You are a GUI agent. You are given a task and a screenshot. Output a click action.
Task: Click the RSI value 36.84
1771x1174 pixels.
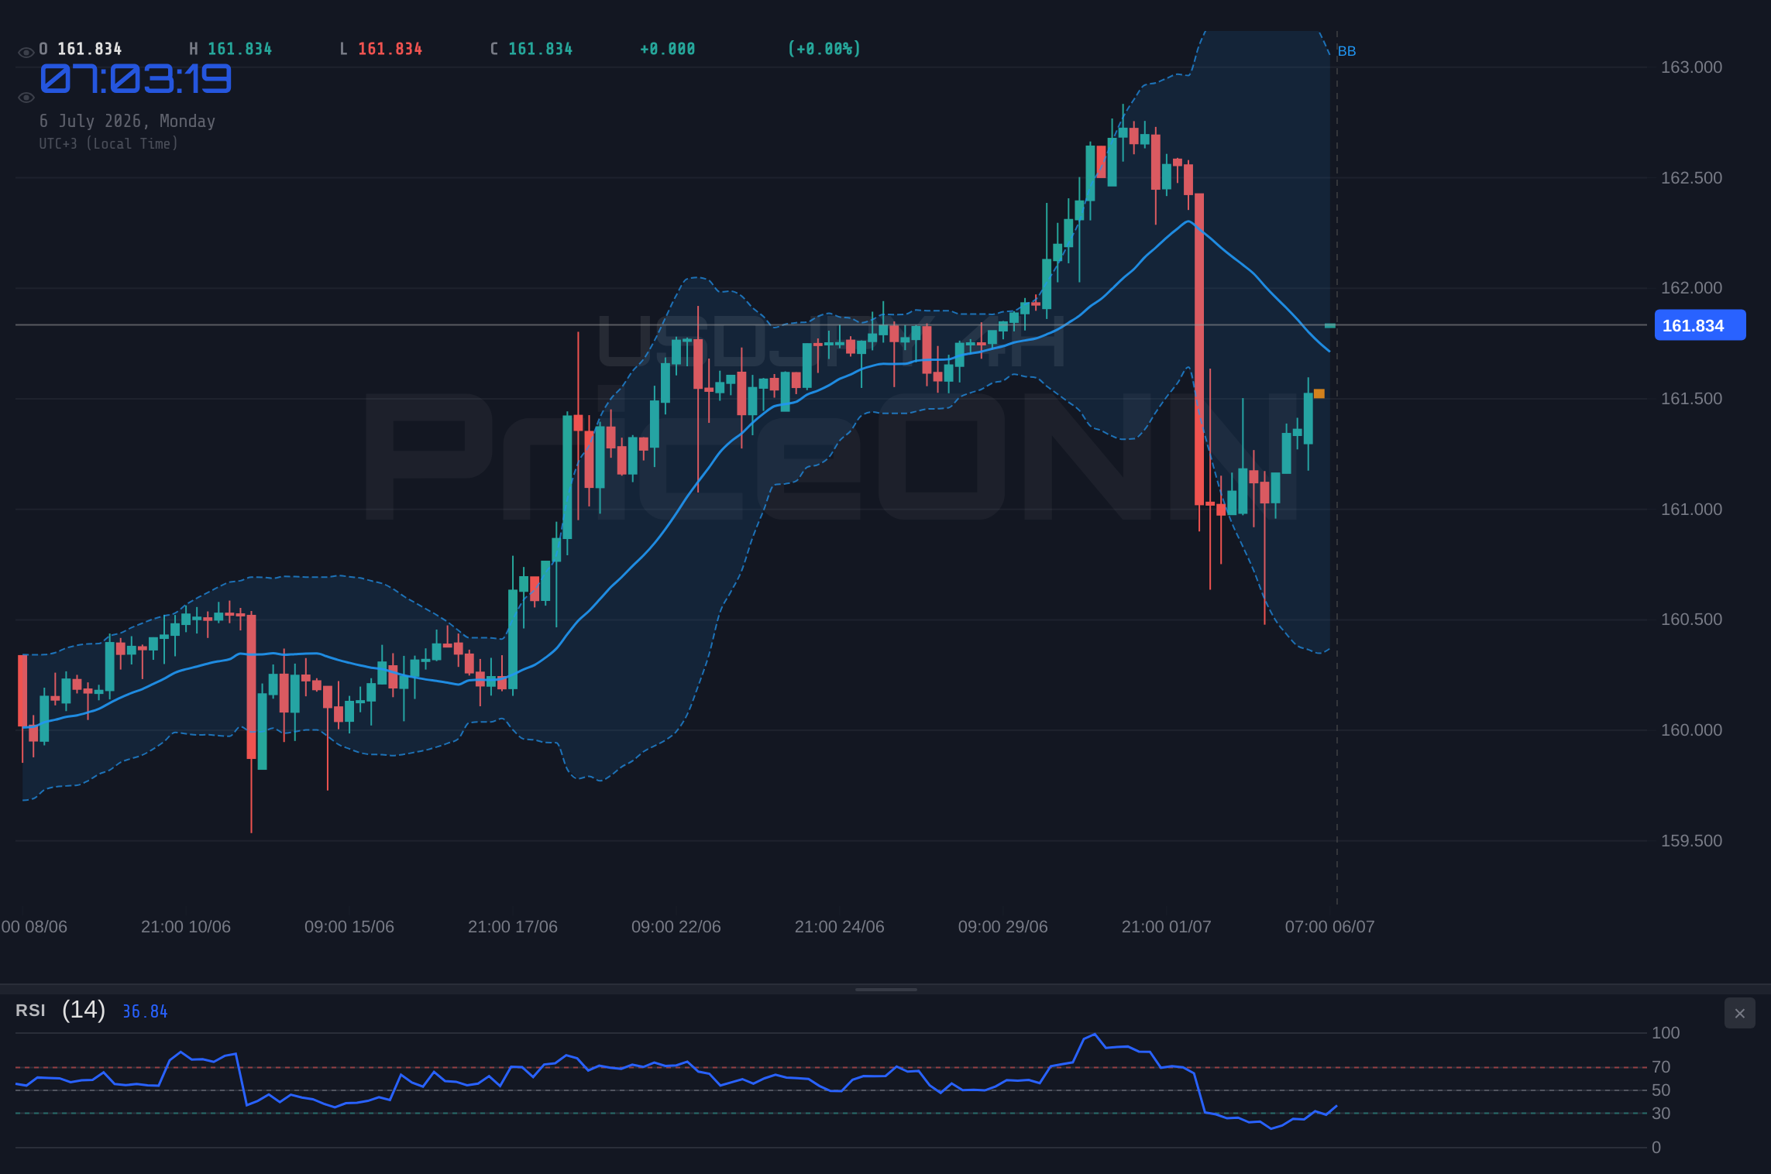(145, 1011)
